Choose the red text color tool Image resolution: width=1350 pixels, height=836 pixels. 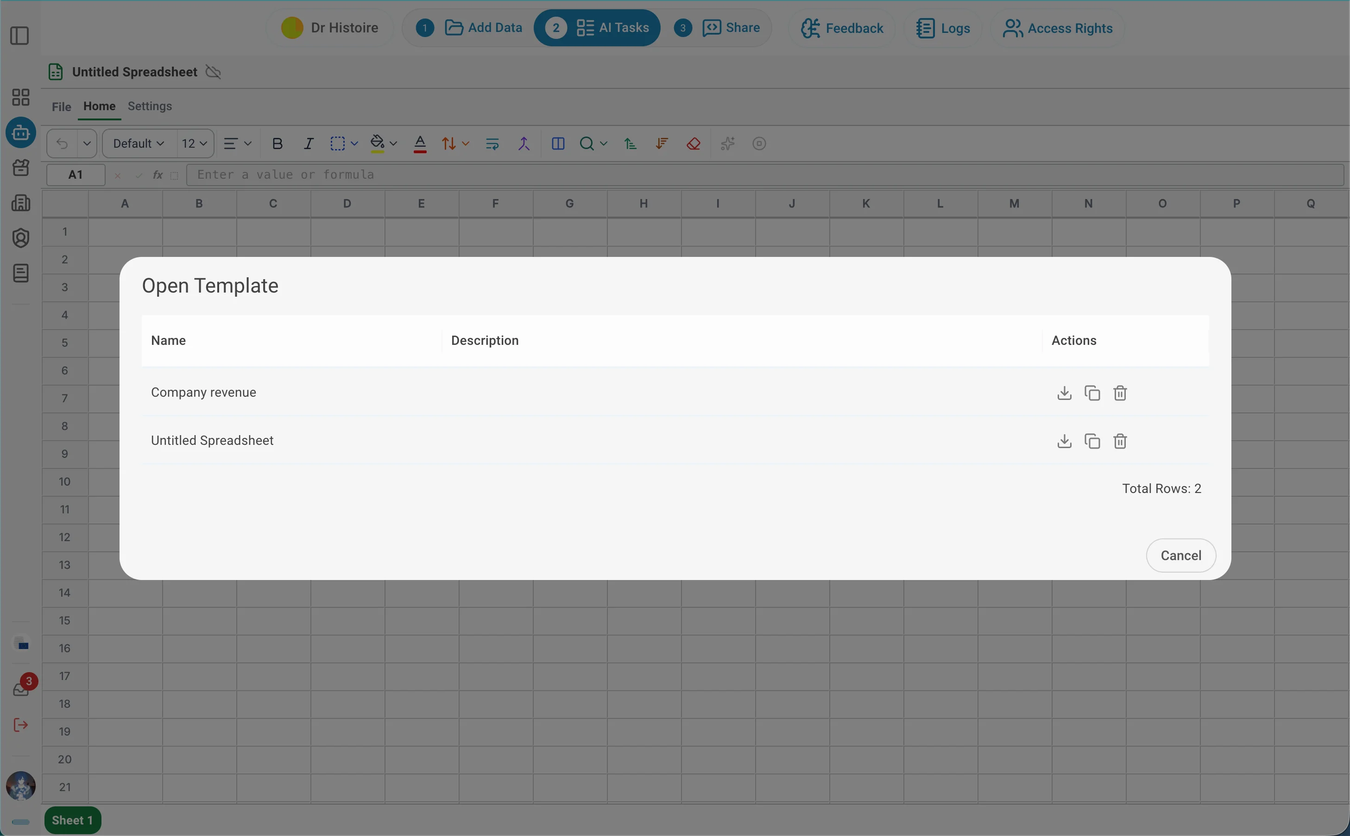(x=420, y=144)
